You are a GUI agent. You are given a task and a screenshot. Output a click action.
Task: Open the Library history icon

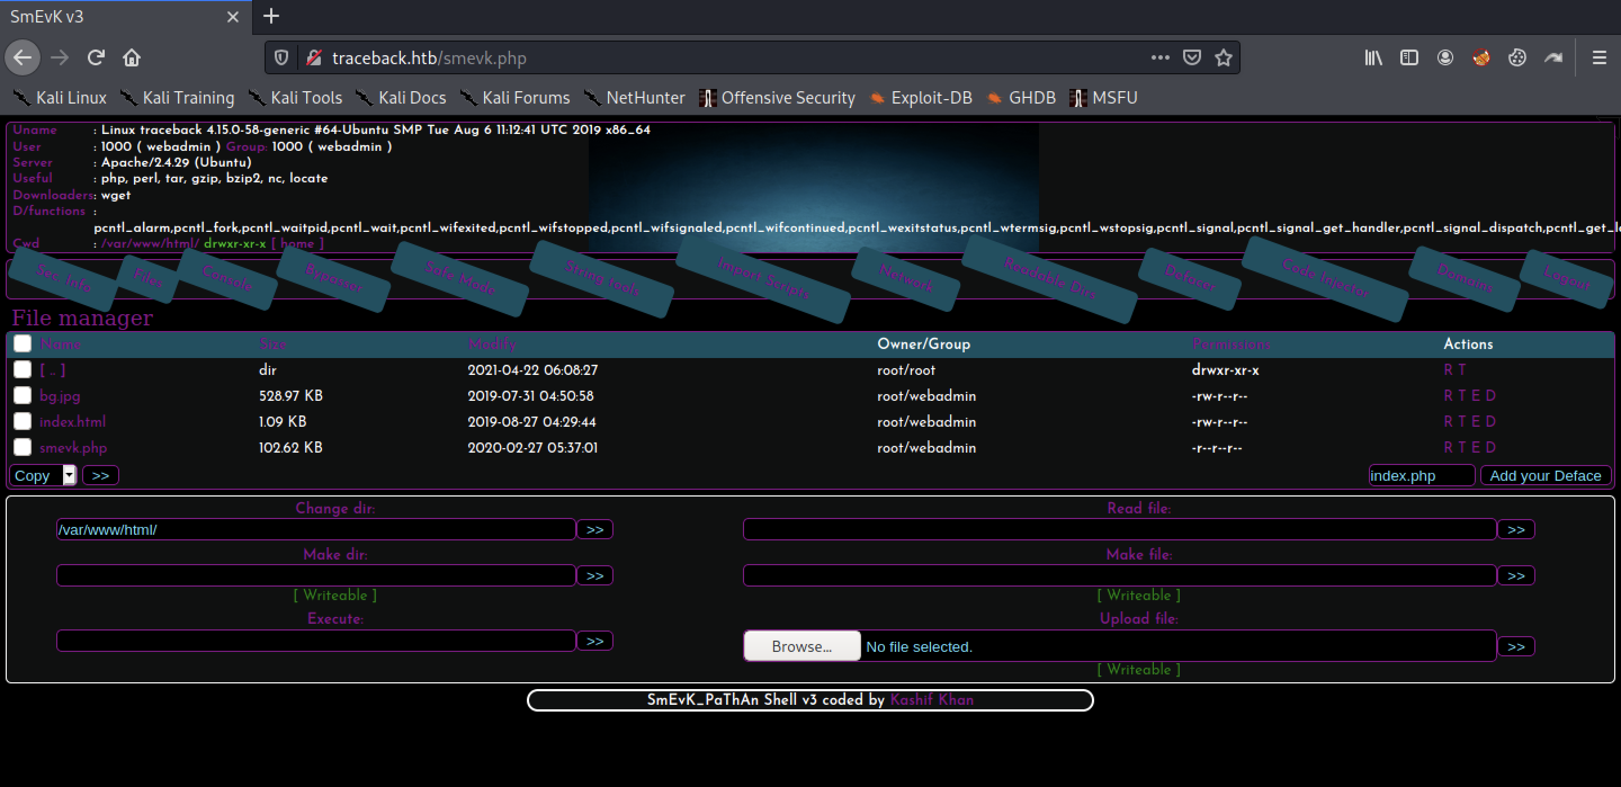point(1373,58)
